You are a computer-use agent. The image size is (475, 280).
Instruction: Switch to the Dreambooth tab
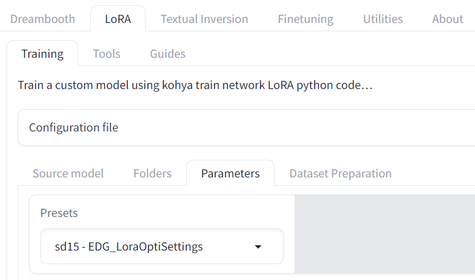pos(42,19)
